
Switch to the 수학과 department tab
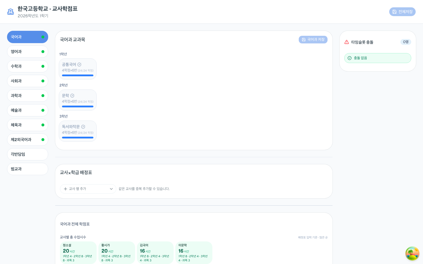[x=28, y=66]
